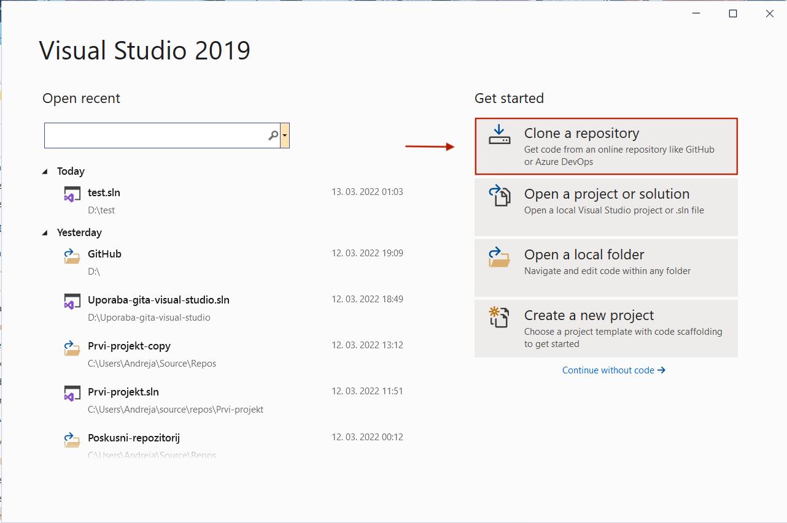
Task: Click the Clone a repository download icon
Action: tap(499, 134)
